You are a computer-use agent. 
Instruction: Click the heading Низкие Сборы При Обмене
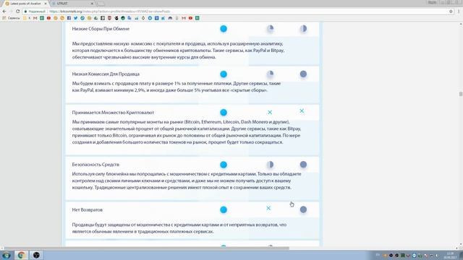pyautogui.click(x=101, y=29)
